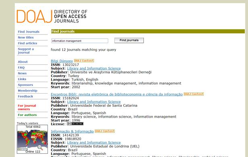The image size is (248, 157).
Task: Click publisher Universidade Federal de Santa Catarina
Action: (103, 106)
